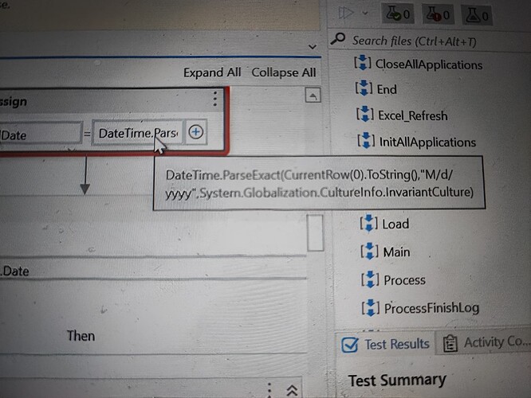Open the ProcessFinishLog workflow file
The image size is (531, 398).
point(431,308)
